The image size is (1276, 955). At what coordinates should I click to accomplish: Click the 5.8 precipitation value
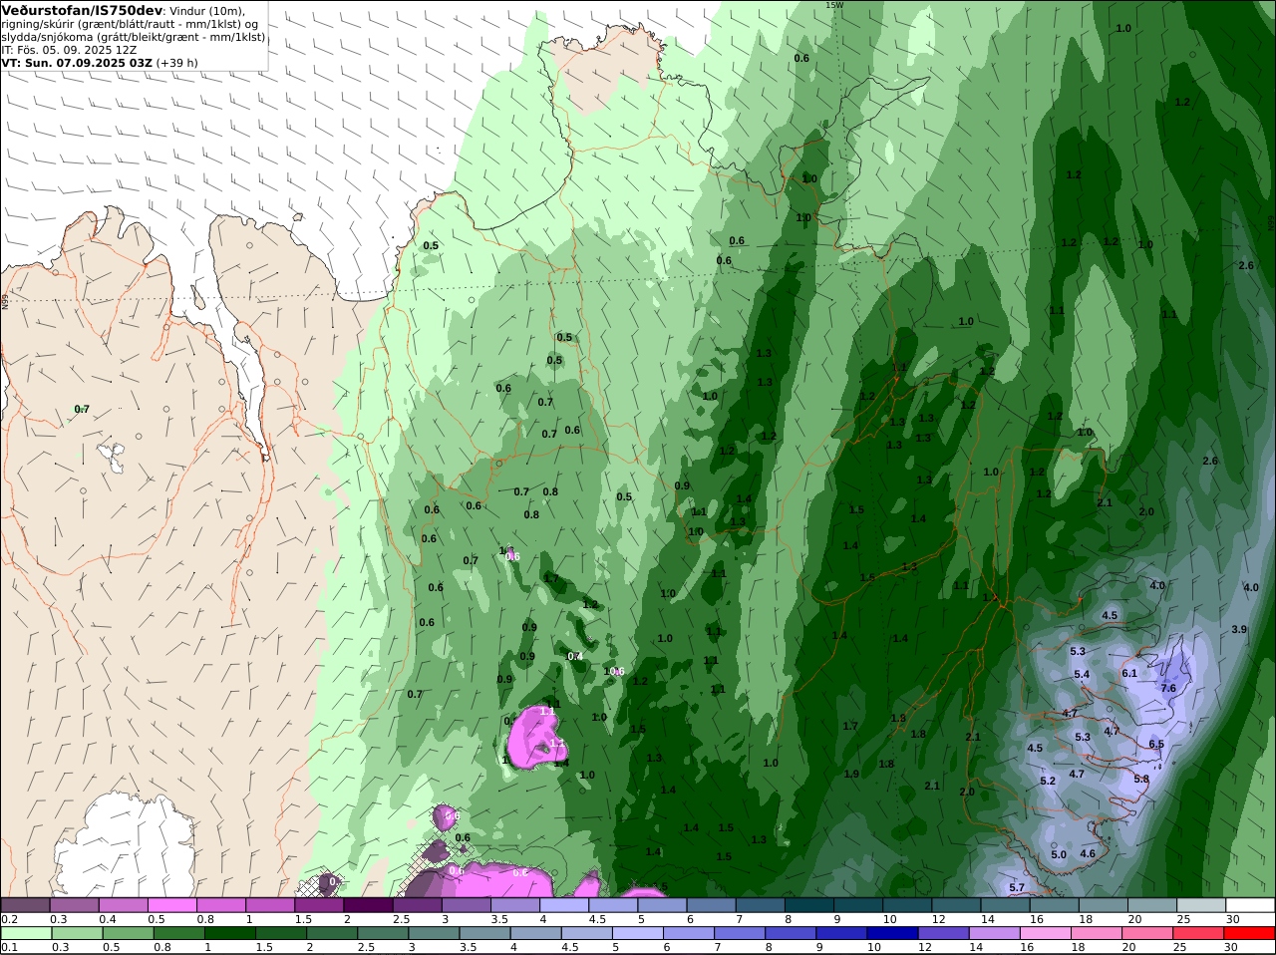point(1141,780)
